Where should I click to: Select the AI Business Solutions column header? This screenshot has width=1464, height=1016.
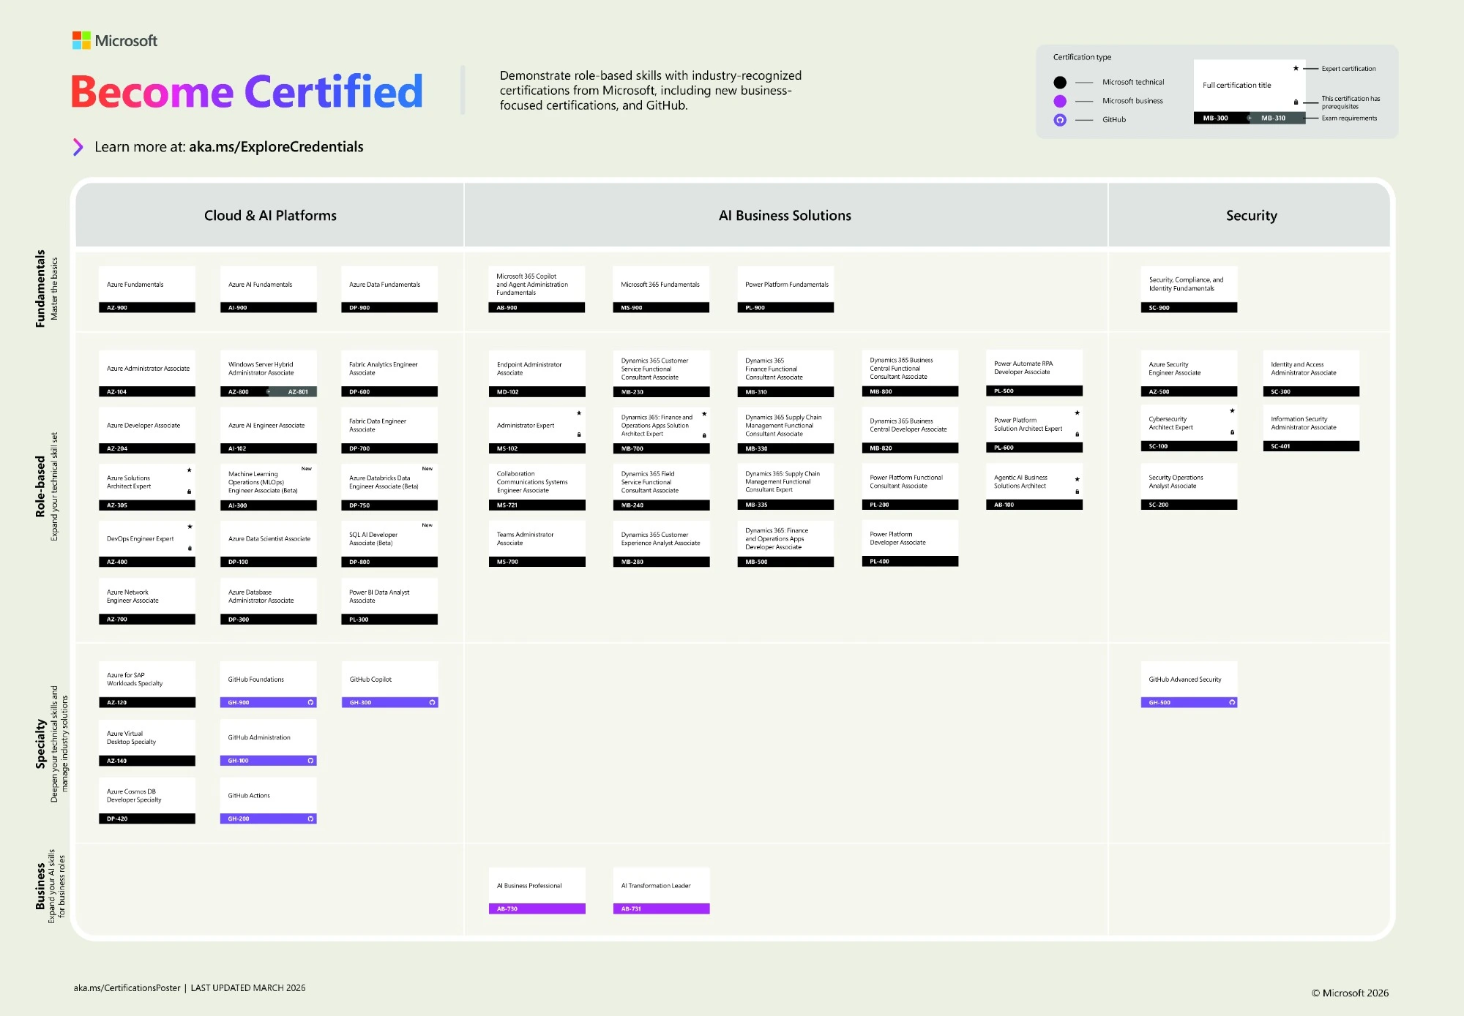[785, 215]
